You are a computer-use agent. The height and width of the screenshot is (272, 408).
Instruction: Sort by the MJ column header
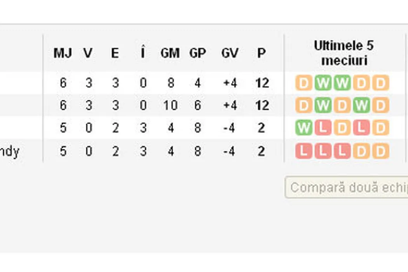(x=63, y=53)
